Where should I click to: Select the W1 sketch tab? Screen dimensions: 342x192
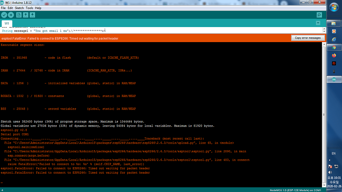point(7,23)
